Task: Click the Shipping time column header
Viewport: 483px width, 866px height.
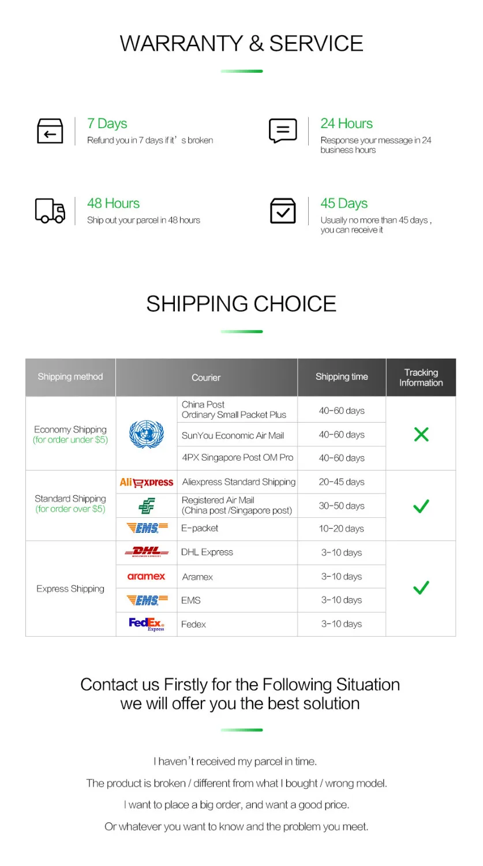Action: [x=342, y=377]
